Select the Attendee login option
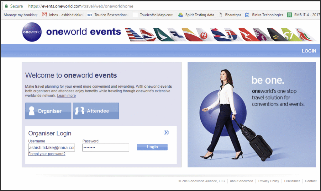This screenshot has width=321, height=191. coord(96,111)
